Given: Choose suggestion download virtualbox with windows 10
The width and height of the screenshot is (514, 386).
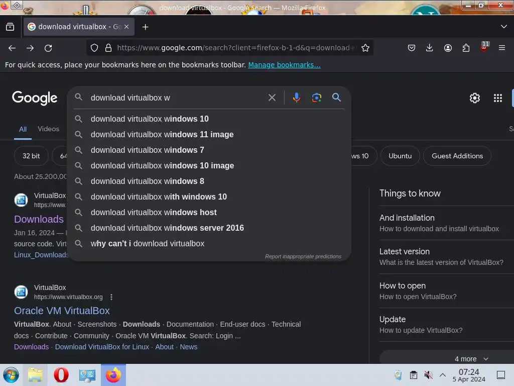Looking at the screenshot, I should pos(209,197).
